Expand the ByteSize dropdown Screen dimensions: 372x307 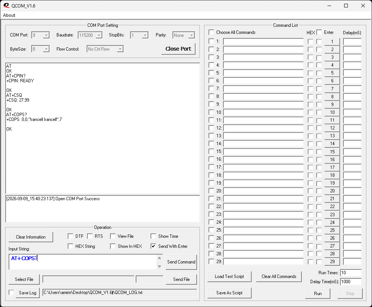pyautogui.click(x=46, y=49)
